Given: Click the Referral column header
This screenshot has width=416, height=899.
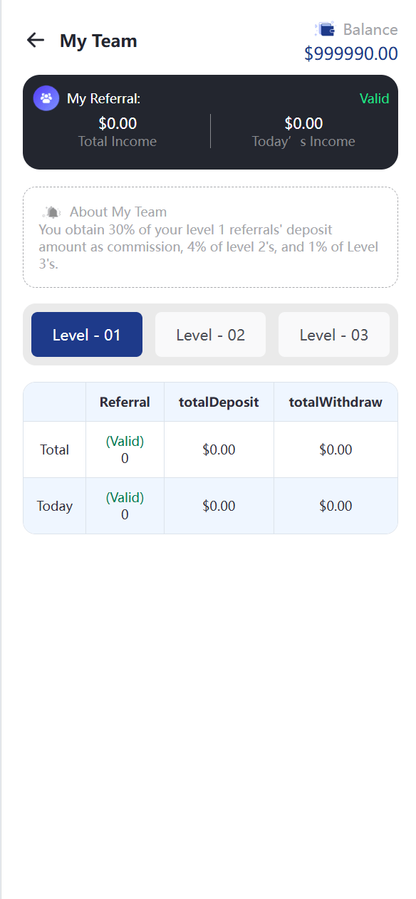Looking at the screenshot, I should coord(125,402).
